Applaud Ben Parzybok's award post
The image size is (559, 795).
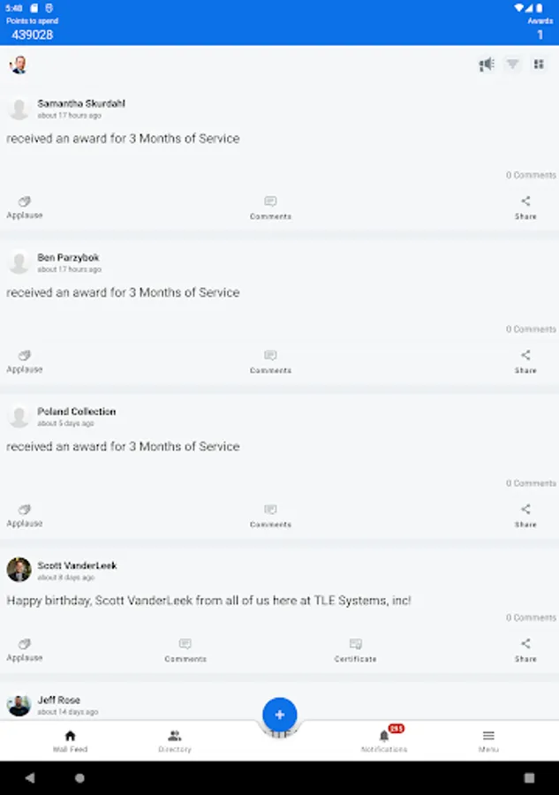tap(25, 361)
